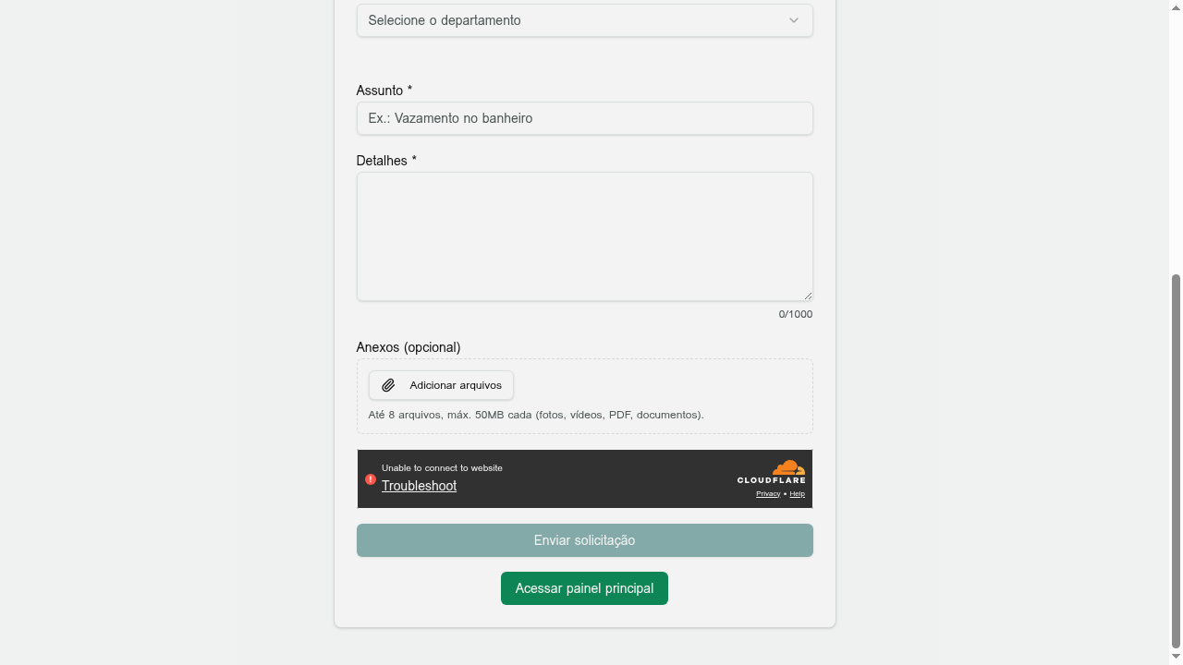Open the Cloudflare Privacy link
Viewport: 1183px width, 665px height.
[x=768, y=494]
